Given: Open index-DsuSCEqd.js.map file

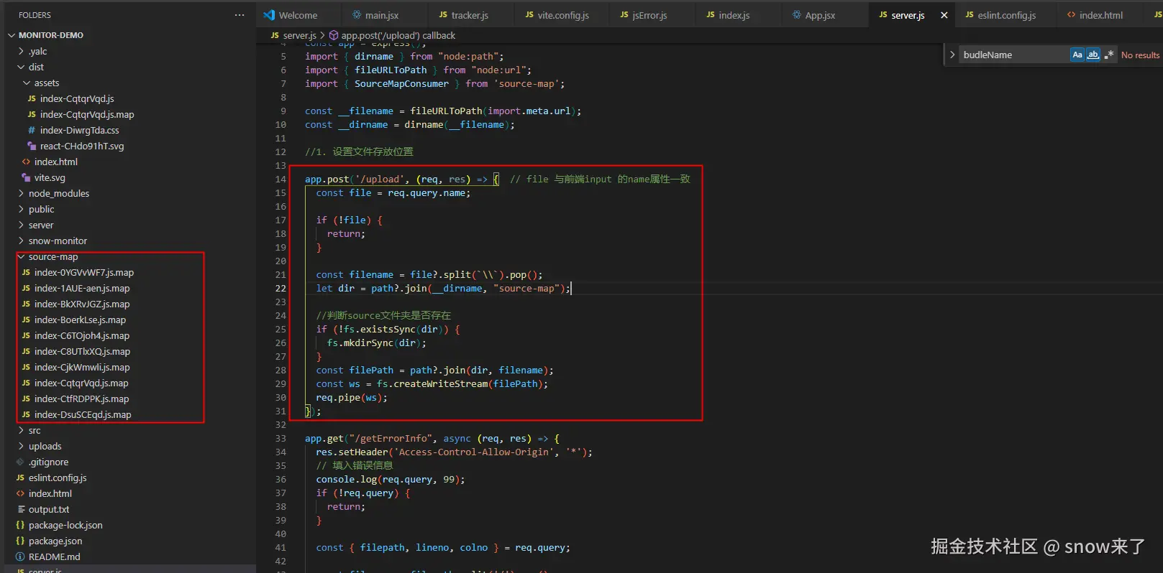Looking at the screenshot, I should (83, 414).
